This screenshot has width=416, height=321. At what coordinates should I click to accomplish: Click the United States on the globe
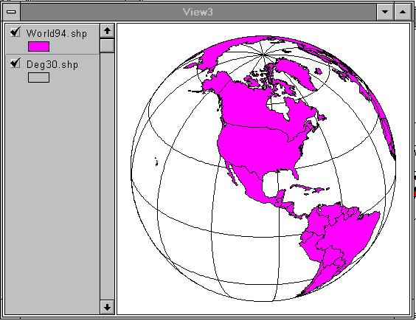[260, 146]
